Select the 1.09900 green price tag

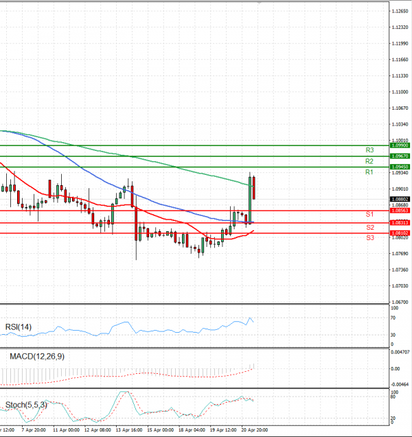[x=400, y=145]
